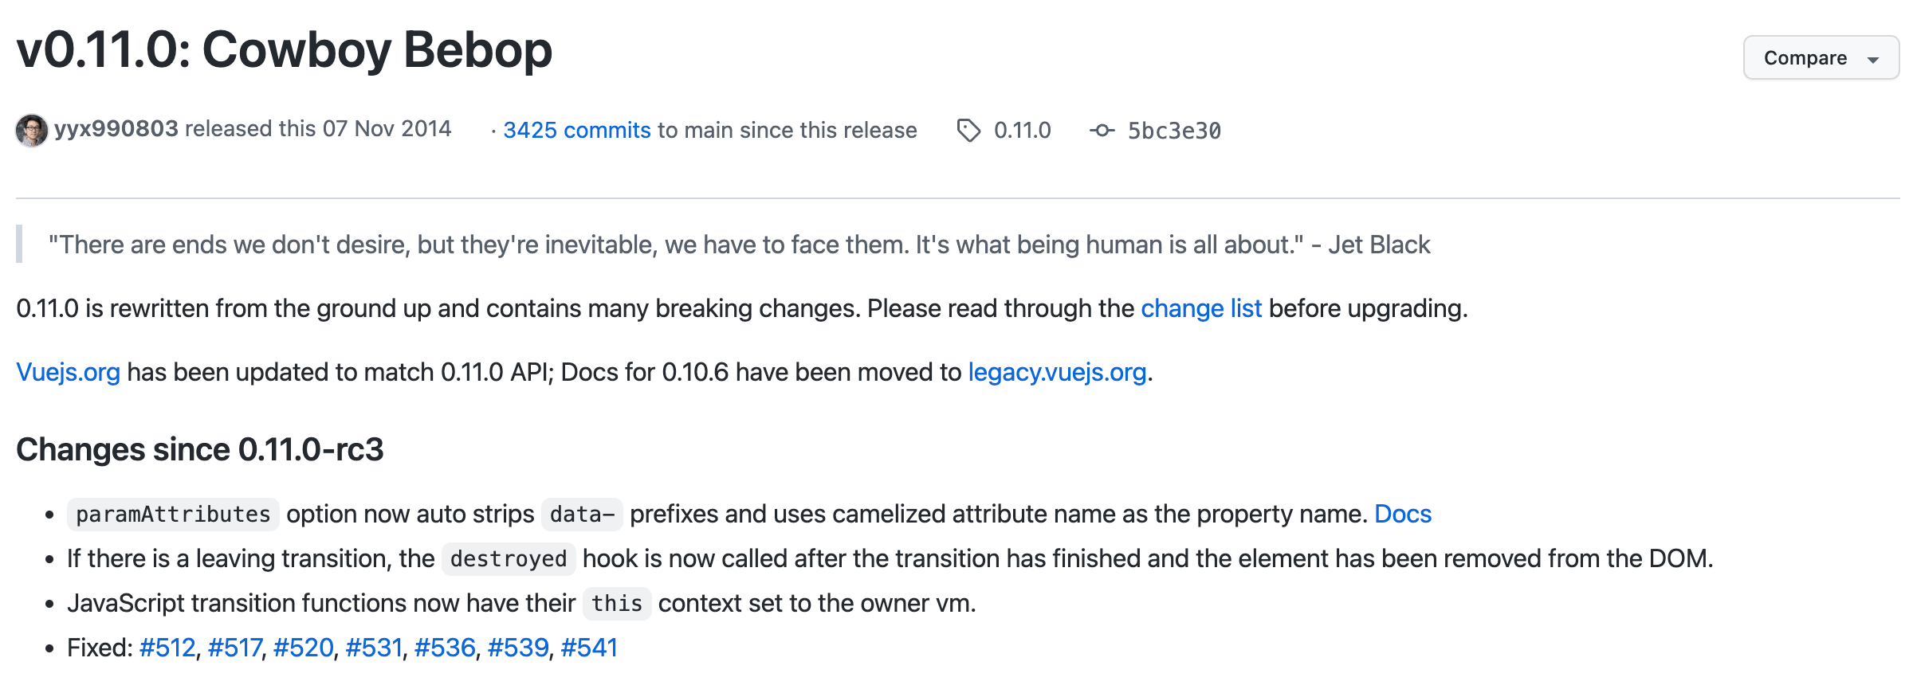The height and width of the screenshot is (693, 1913).
Task: Open fixed issue #512
Action: (x=167, y=648)
